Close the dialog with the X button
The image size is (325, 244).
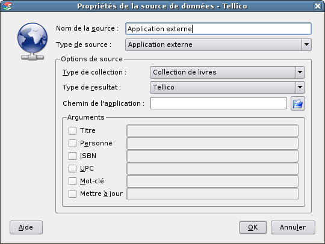click(318, 6)
